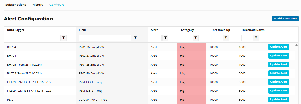Select the Configure tab
This screenshot has width=301, height=104.
pos(57,5)
